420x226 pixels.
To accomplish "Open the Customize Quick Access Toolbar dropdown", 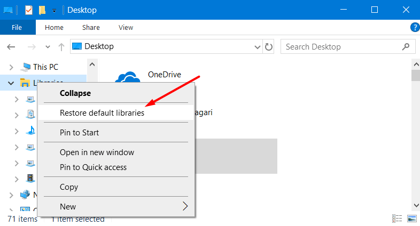I will point(54,10).
